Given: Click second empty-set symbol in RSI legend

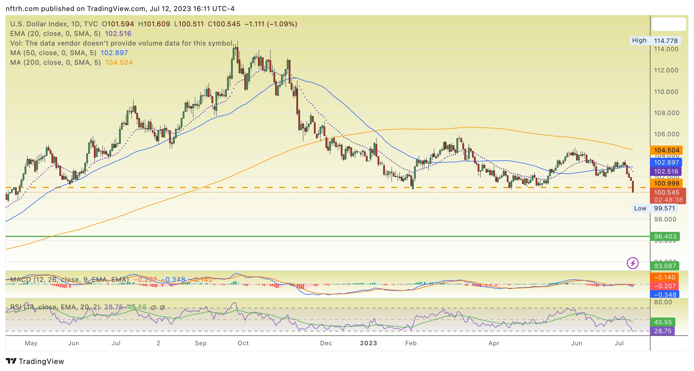Looking at the screenshot, I should pos(162,307).
